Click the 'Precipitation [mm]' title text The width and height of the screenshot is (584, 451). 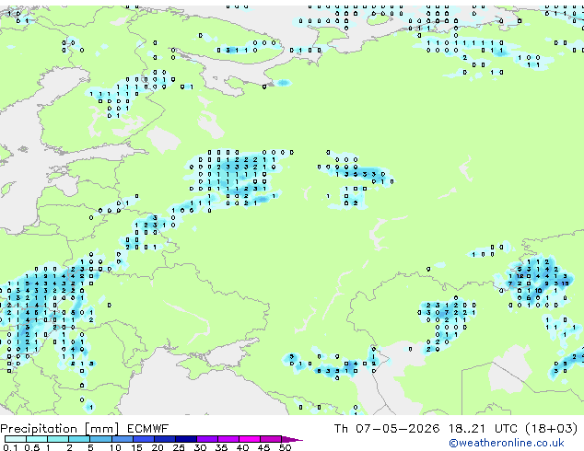click(60, 429)
